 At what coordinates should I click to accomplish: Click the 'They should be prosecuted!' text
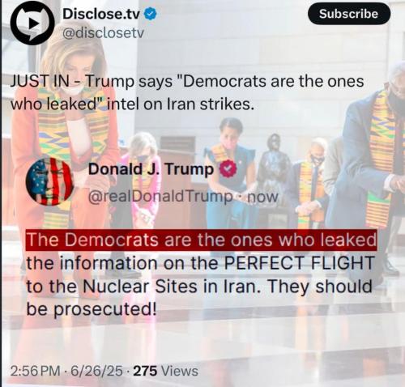tap(199, 298)
